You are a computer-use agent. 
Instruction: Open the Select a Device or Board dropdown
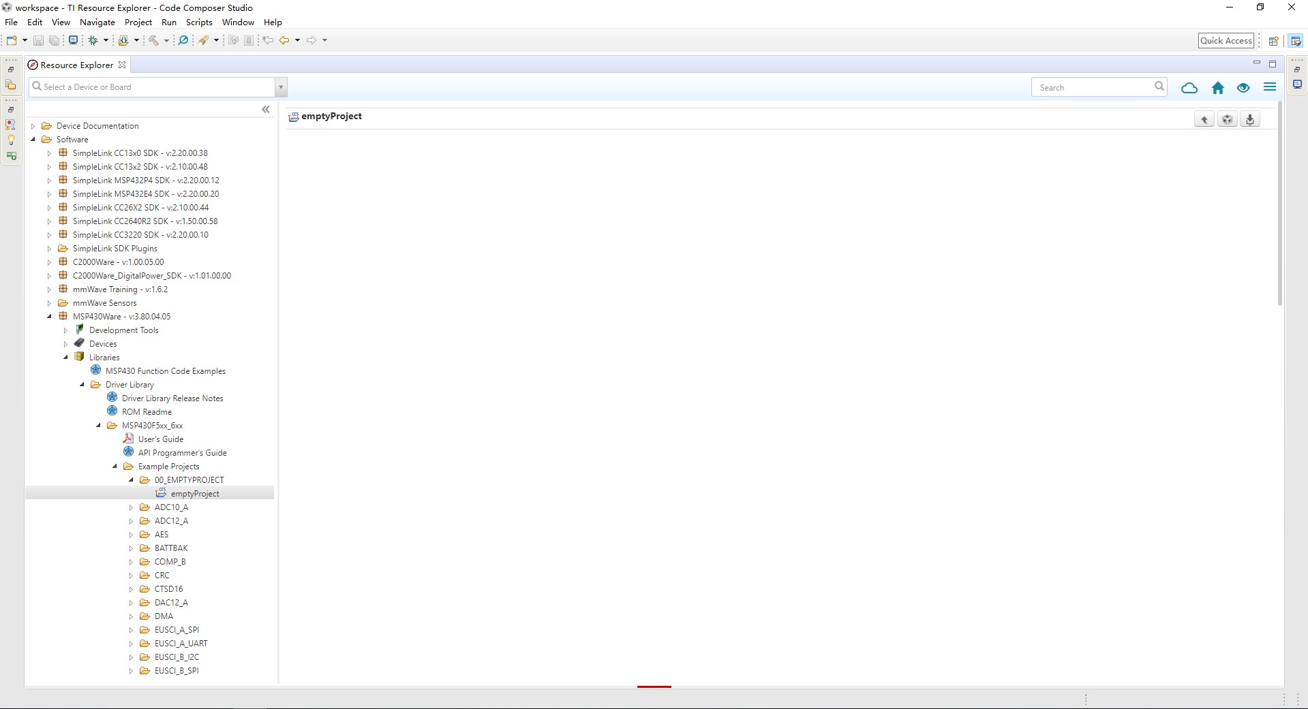pyautogui.click(x=280, y=87)
